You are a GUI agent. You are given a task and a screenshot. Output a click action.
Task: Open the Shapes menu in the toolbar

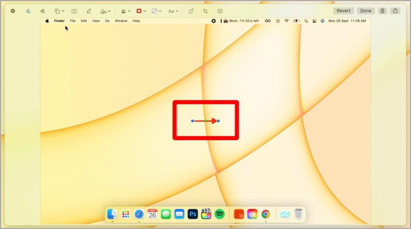59,11
